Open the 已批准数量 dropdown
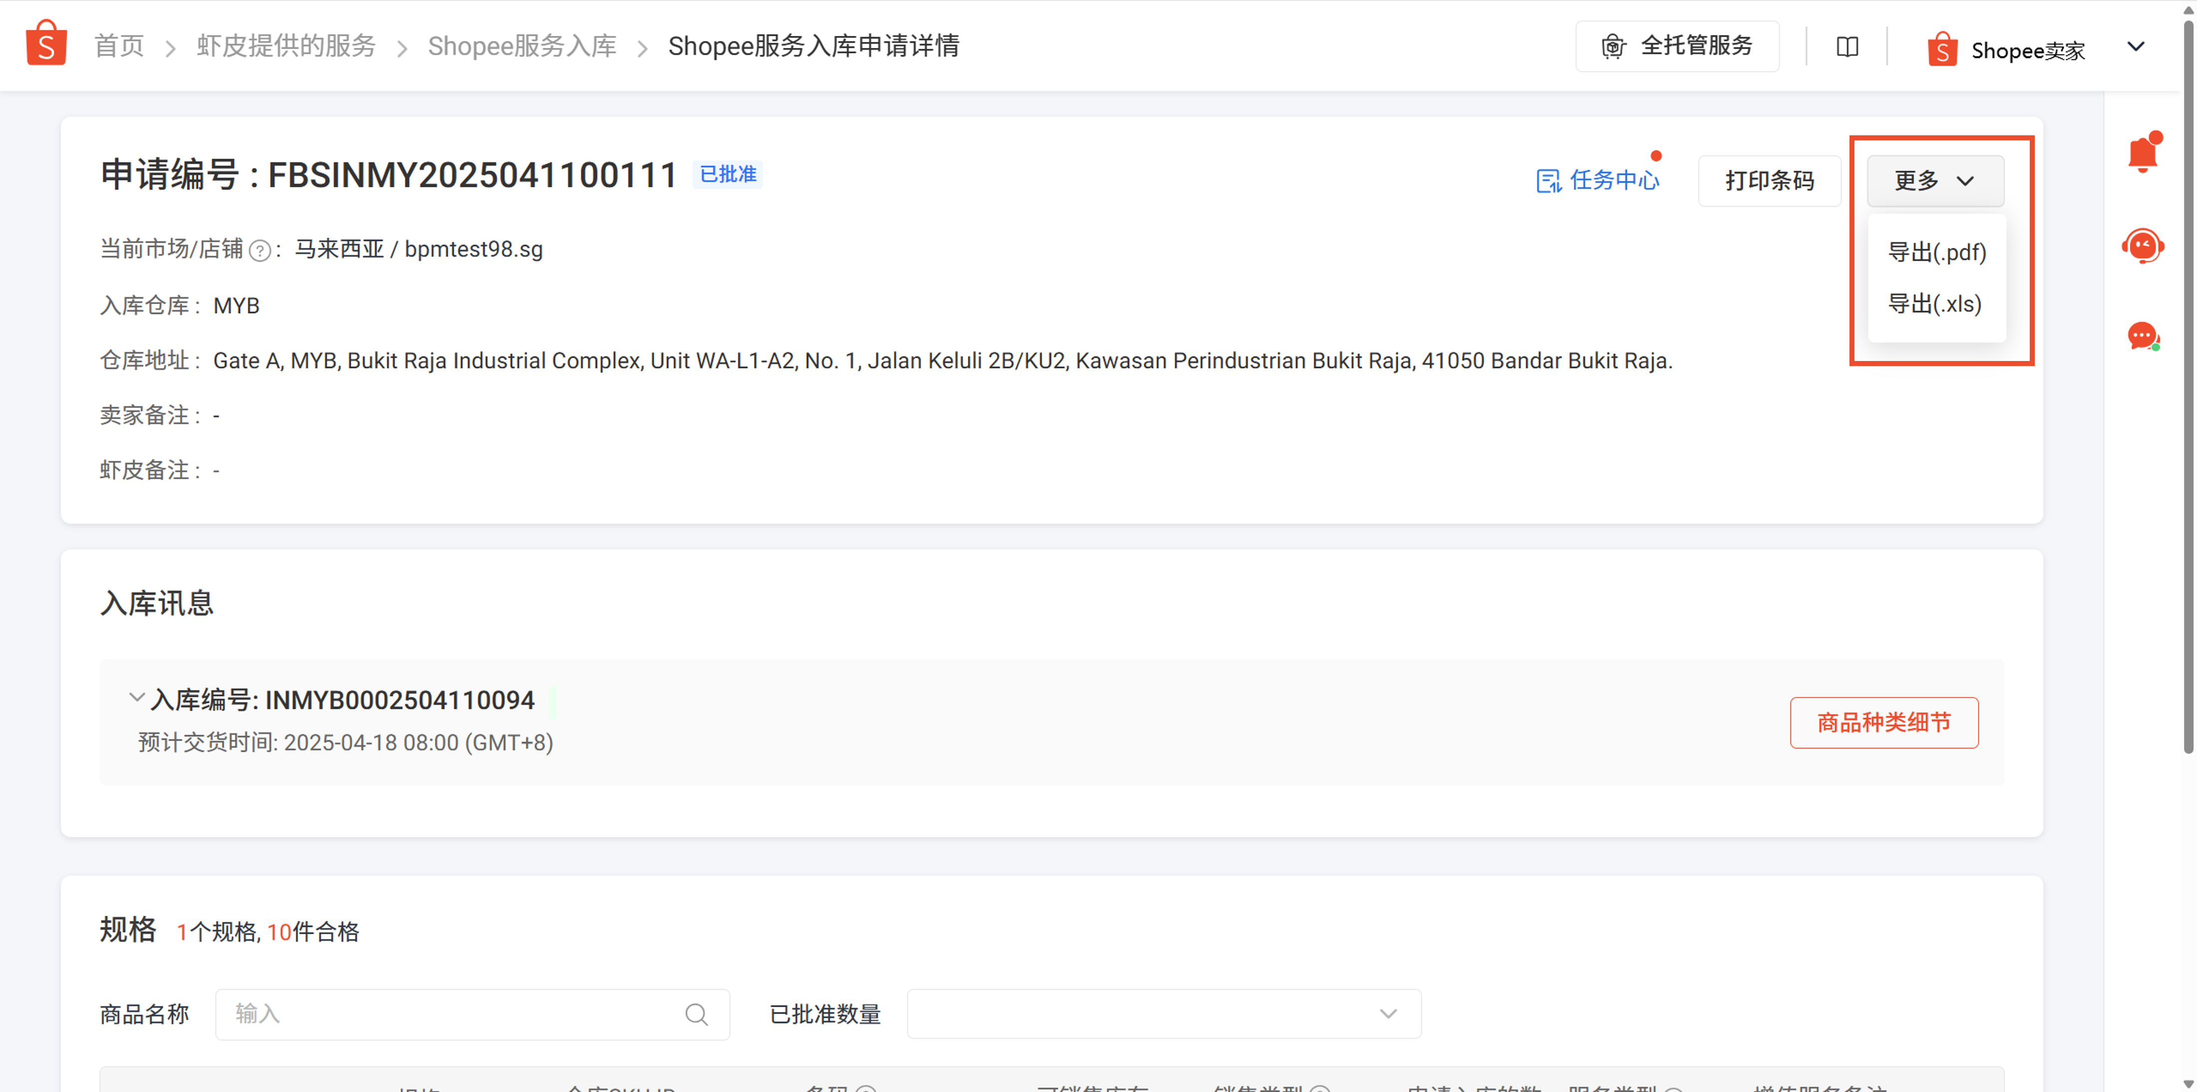 click(x=1163, y=1014)
